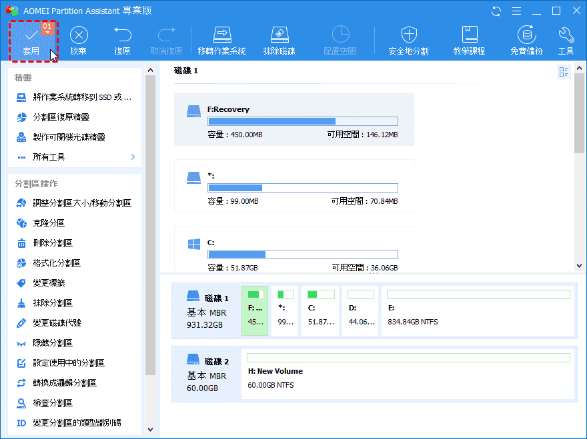Select the *: 99.00MB partition card
This screenshot has width=587, height=439.
[x=294, y=186]
